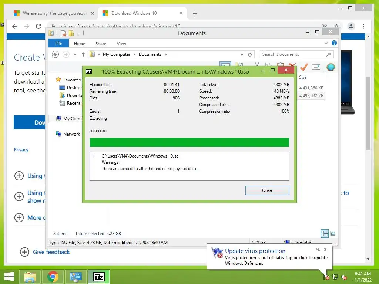Screen dimensions: 379x284
Task: Click the Chrome page vertical scrollbar
Action: click(368, 114)
